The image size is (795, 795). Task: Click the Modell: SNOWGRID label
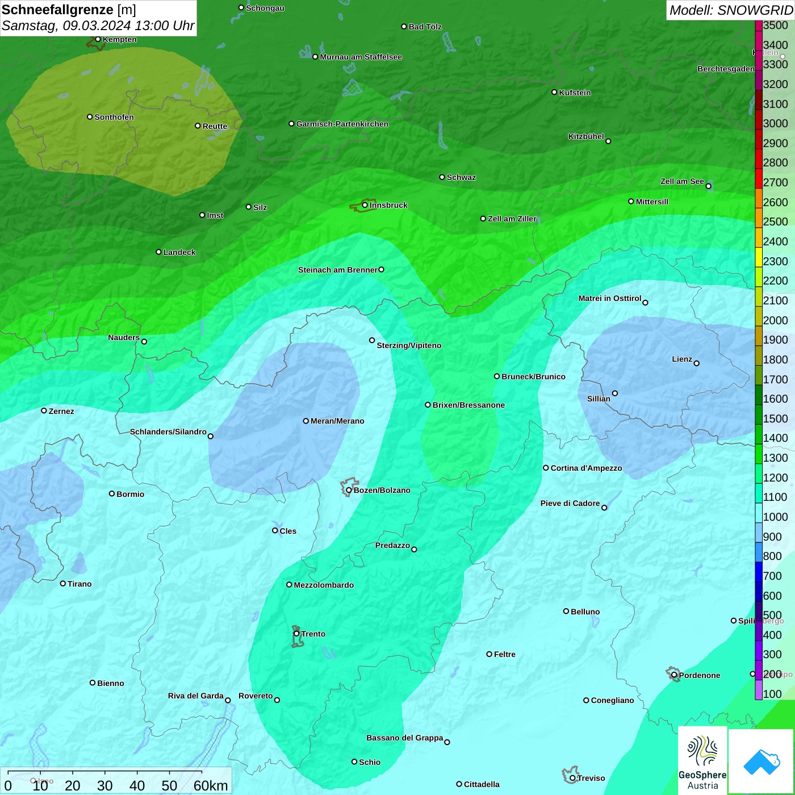click(x=731, y=10)
